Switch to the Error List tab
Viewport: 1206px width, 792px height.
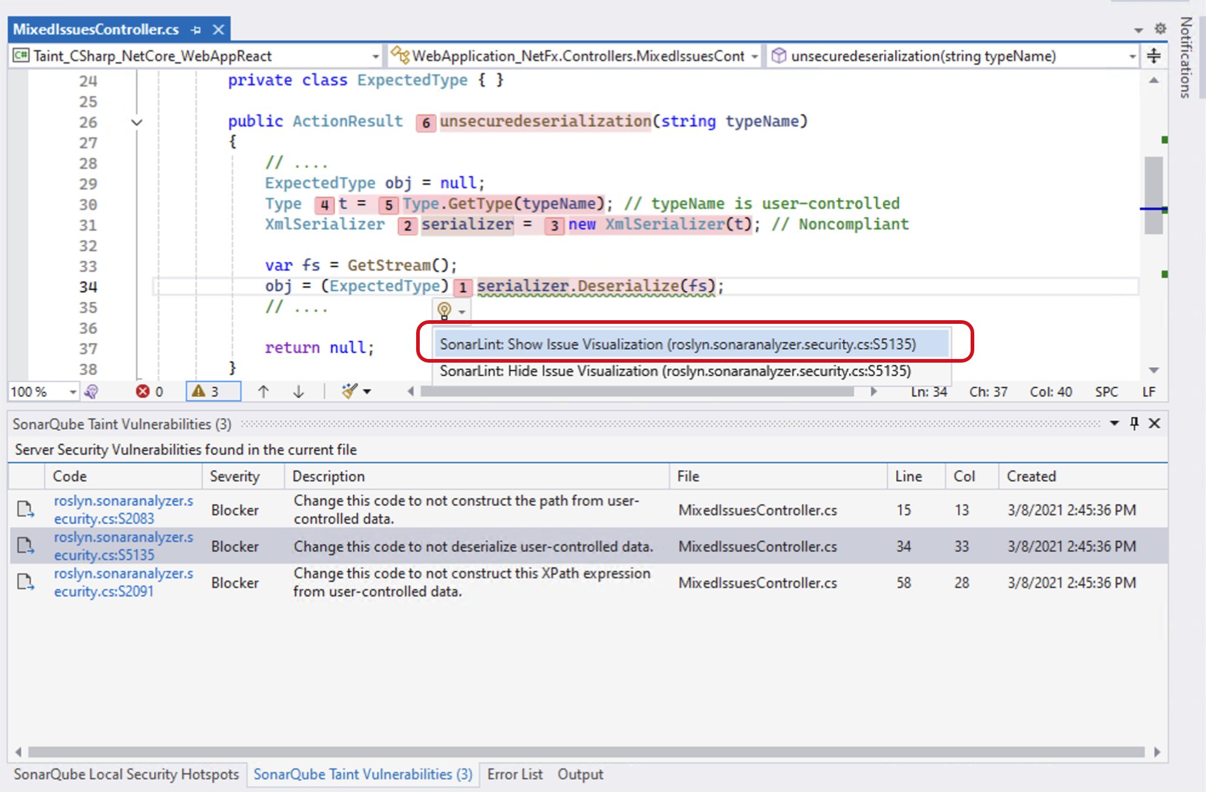click(x=515, y=774)
